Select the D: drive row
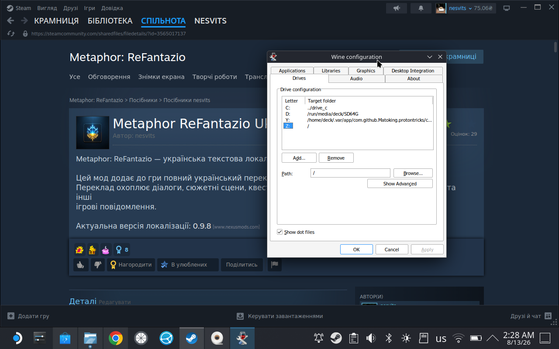 click(358, 114)
